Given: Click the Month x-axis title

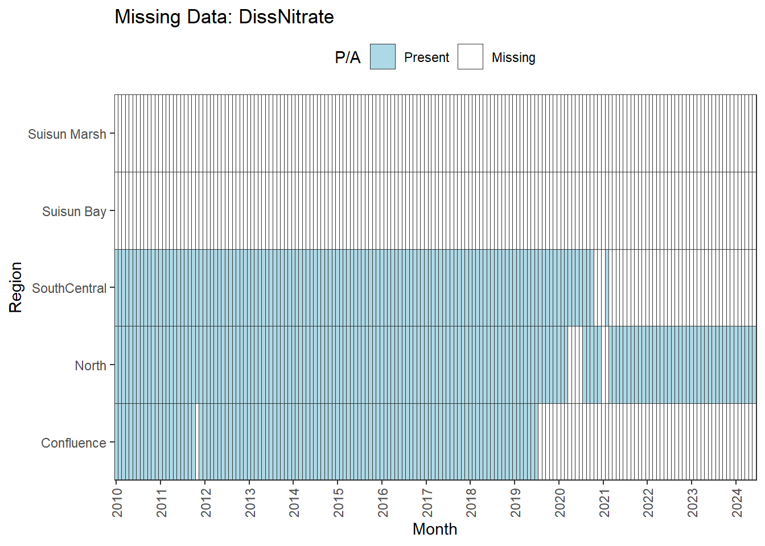Looking at the screenshot, I should pyautogui.click(x=435, y=529).
